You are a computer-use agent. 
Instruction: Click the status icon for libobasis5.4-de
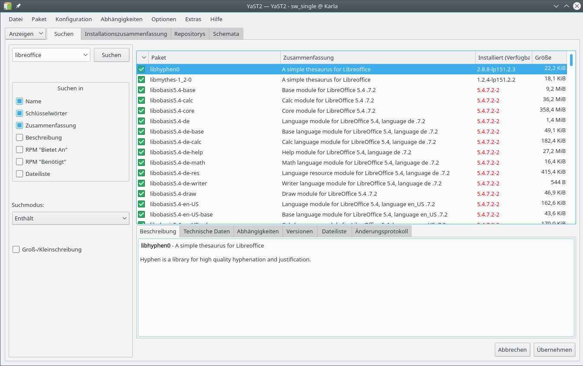point(141,121)
